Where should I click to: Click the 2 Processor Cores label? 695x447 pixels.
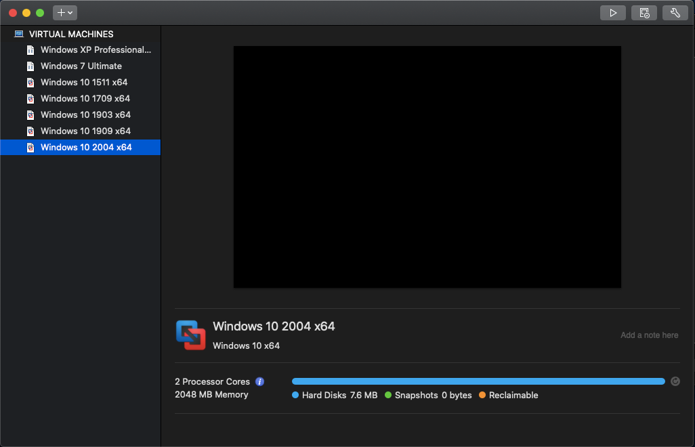(x=212, y=382)
